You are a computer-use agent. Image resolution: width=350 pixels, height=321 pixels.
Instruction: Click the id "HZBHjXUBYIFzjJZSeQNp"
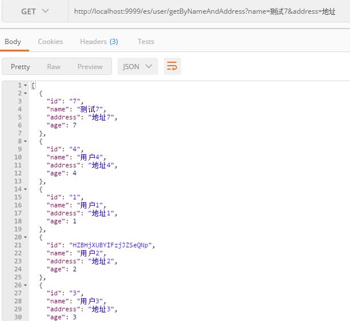pyautogui.click(x=111, y=245)
